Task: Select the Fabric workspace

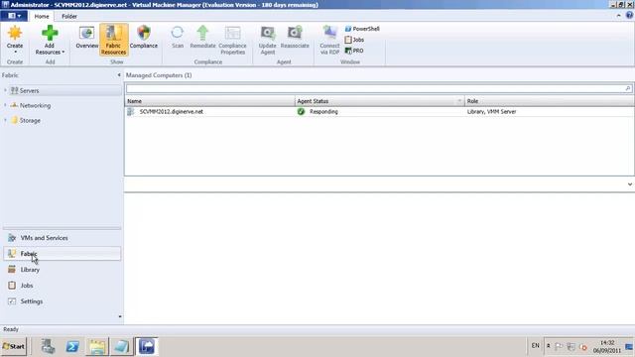Action: pyautogui.click(x=62, y=254)
